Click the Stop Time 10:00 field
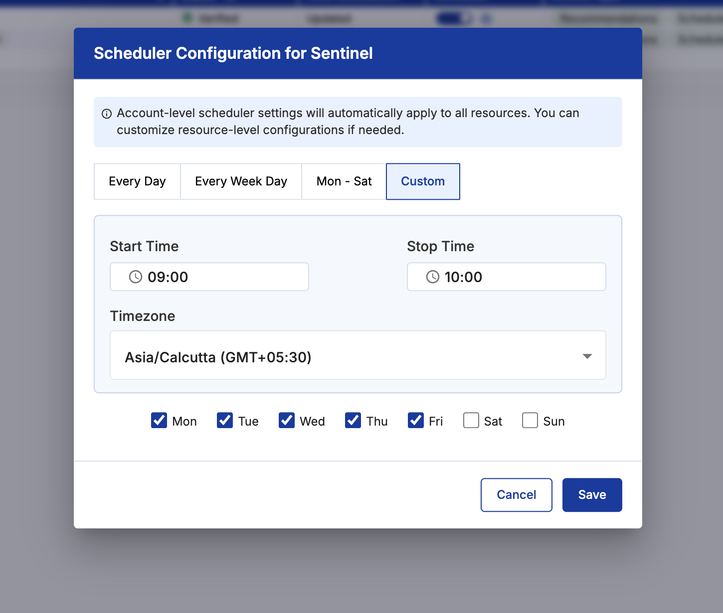 coord(507,277)
